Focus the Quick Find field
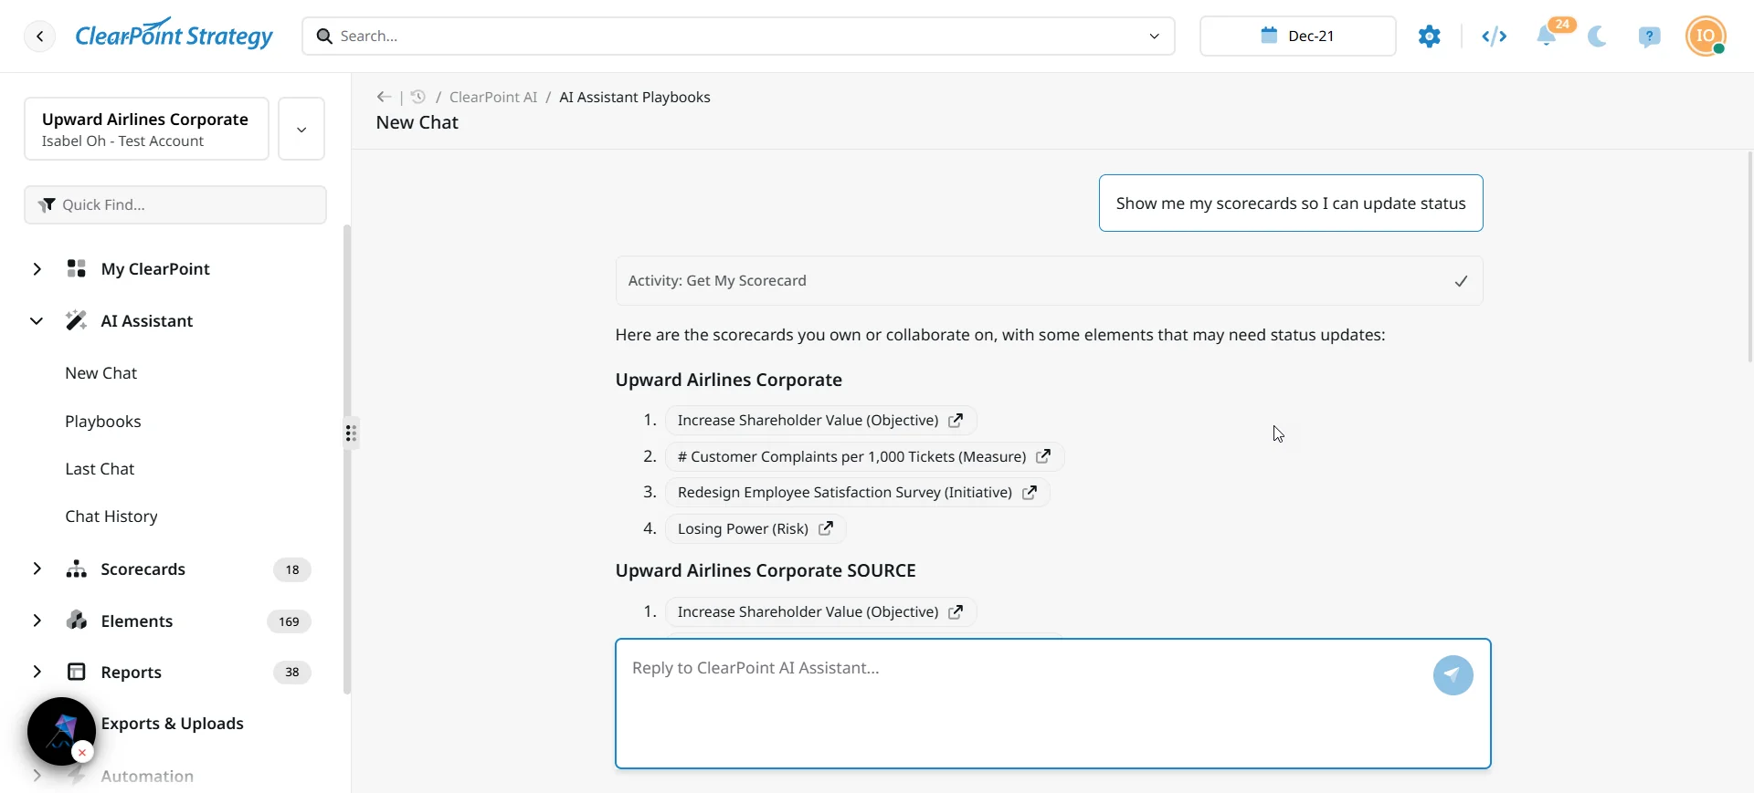This screenshot has width=1754, height=793. [x=175, y=205]
